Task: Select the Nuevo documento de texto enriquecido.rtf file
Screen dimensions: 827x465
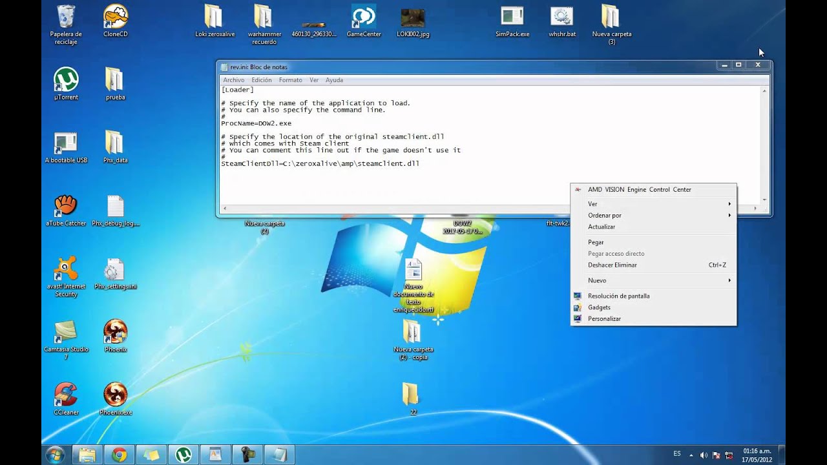Action: pos(413,285)
